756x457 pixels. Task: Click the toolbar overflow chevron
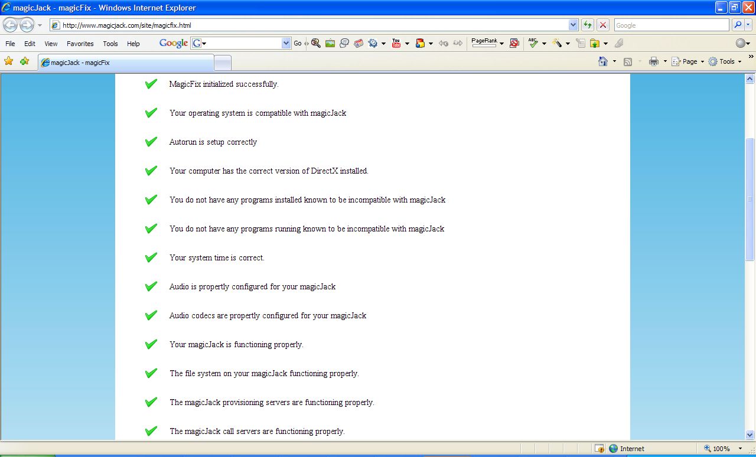751,57
